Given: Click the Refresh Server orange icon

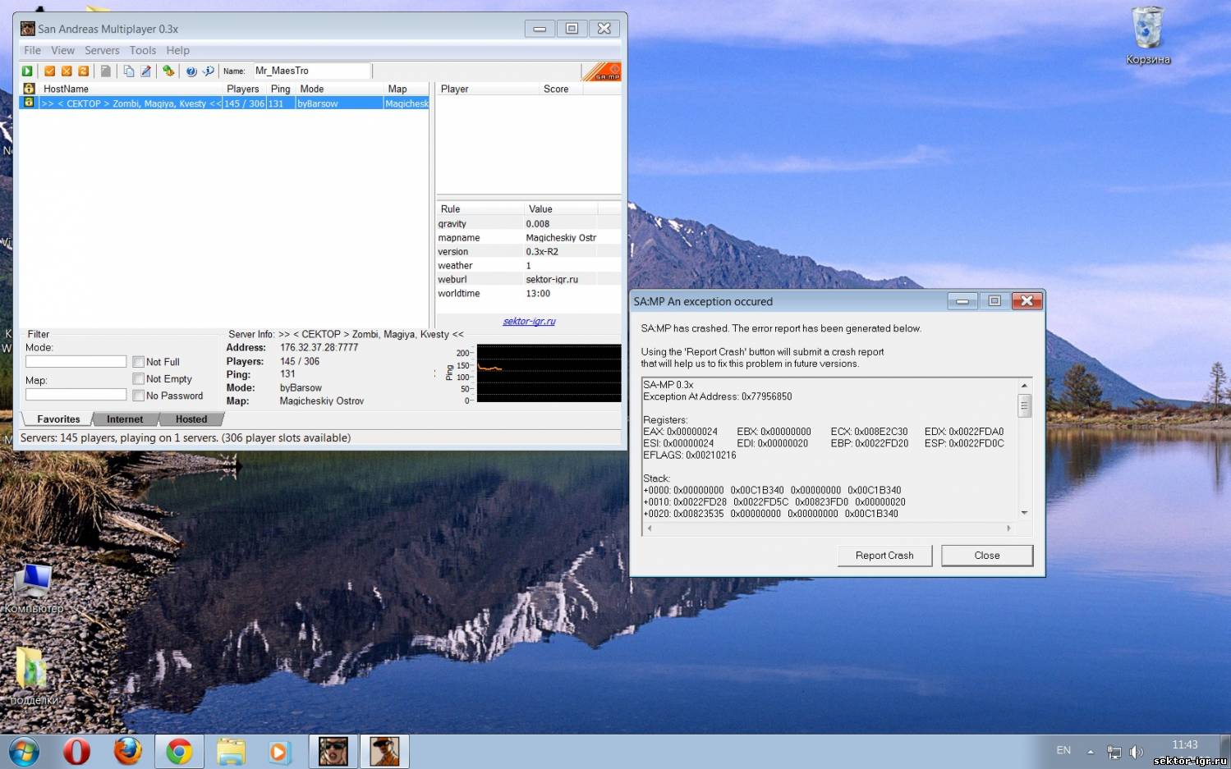Looking at the screenshot, I should [x=83, y=71].
